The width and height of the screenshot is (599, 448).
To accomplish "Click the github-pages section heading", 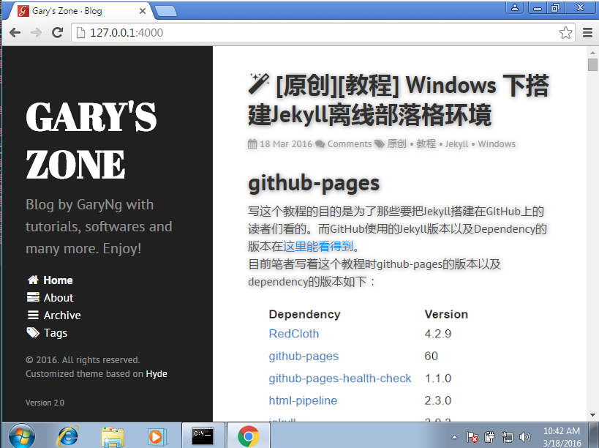I will [x=314, y=184].
